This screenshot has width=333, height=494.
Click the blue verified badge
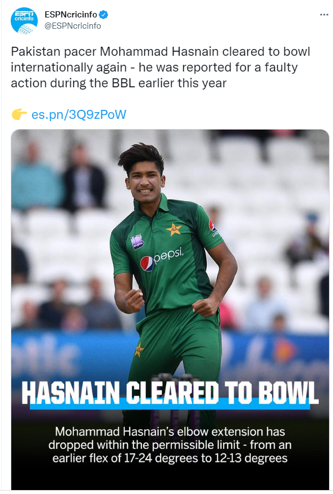[104, 15]
